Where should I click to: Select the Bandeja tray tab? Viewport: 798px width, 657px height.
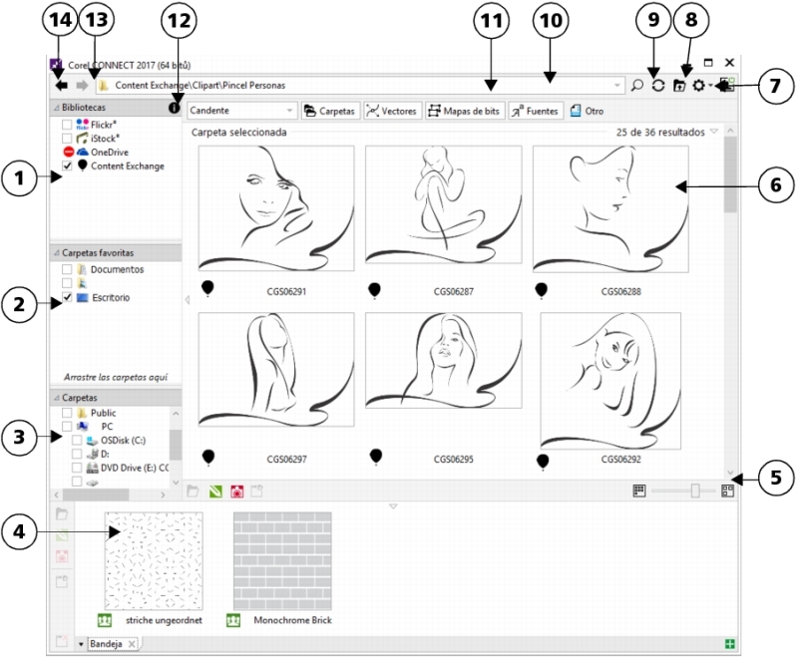click(106, 645)
